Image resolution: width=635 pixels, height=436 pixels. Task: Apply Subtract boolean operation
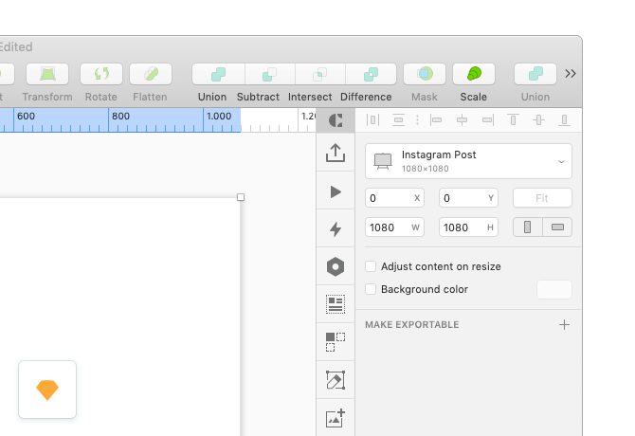(270, 74)
